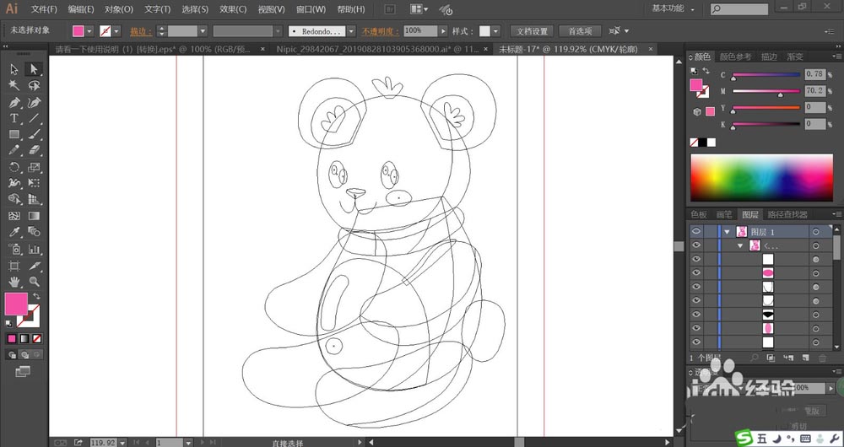This screenshot has width=844, height=447.
Task: Open the 文件(F) menu
Action: pyautogui.click(x=44, y=9)
